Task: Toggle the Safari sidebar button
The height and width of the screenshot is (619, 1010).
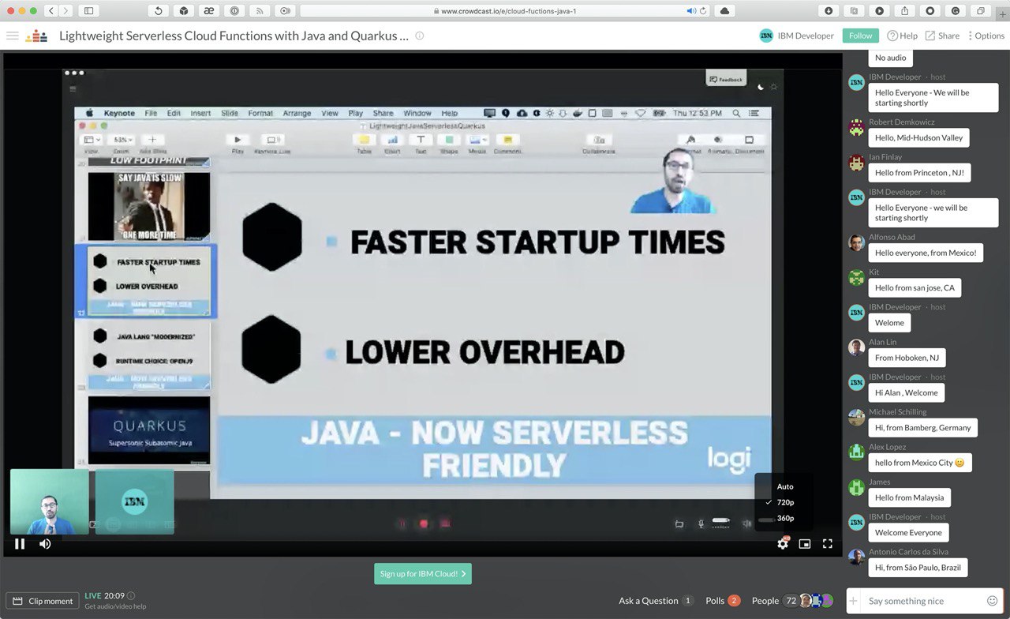Action: coord(88,10)
